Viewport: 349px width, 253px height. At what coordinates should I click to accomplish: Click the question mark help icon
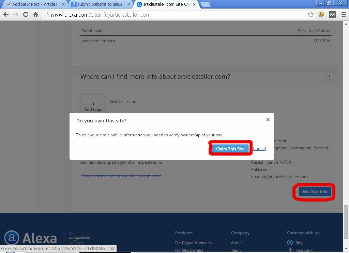(329, 77)
